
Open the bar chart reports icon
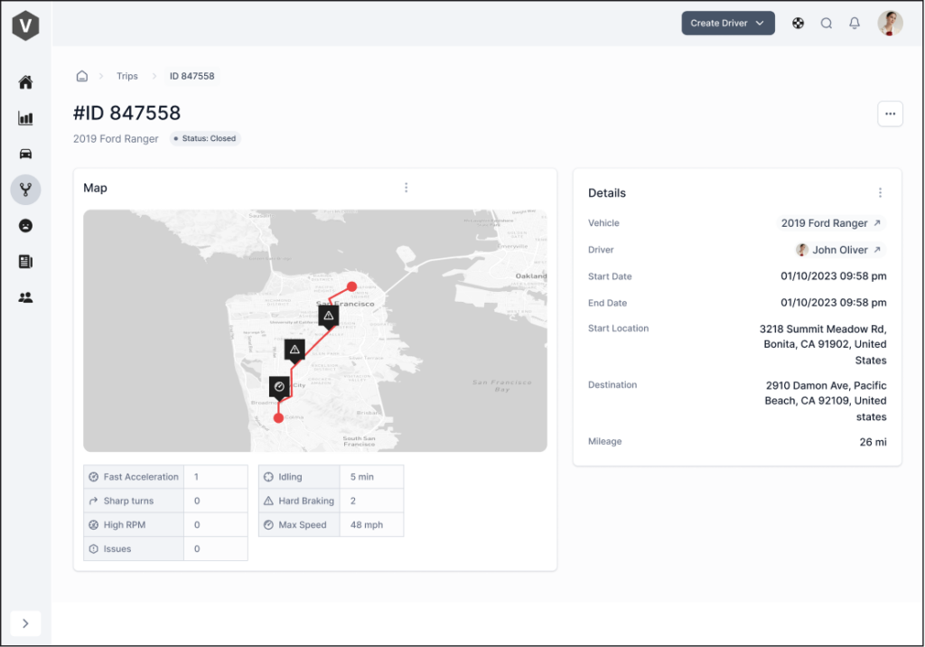25,118
